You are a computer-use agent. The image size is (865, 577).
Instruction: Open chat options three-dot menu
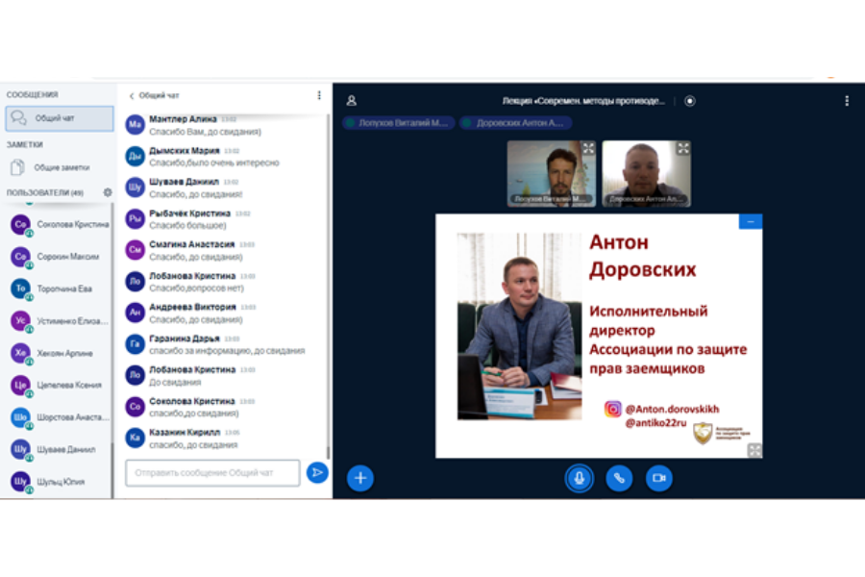319,95
